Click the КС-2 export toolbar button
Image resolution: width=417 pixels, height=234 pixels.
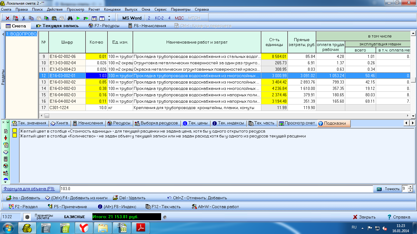(159, 18)
